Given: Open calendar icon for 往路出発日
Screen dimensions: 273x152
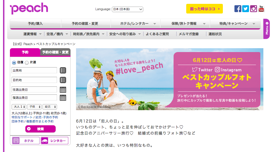Looking at the screenshot, I should coord(63,89).
